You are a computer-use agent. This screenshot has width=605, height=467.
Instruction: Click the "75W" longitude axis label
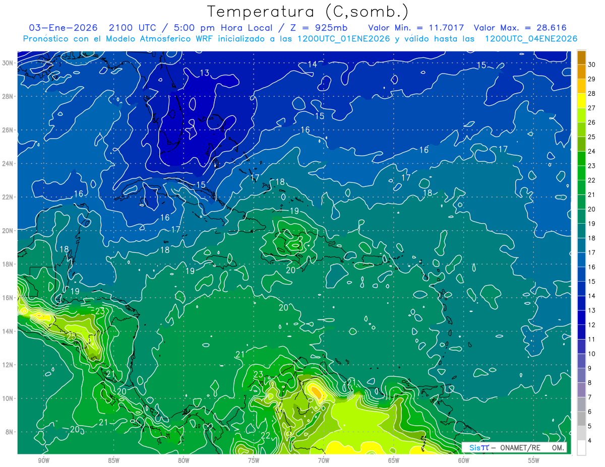point(254,460)
